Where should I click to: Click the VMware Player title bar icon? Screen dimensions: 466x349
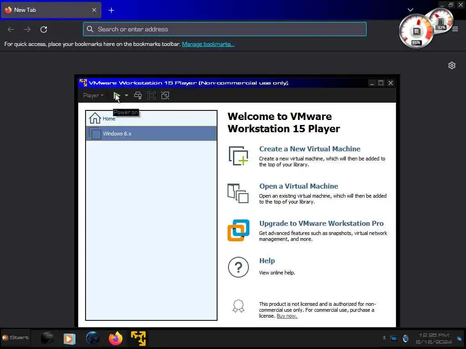tap(83, 83)
